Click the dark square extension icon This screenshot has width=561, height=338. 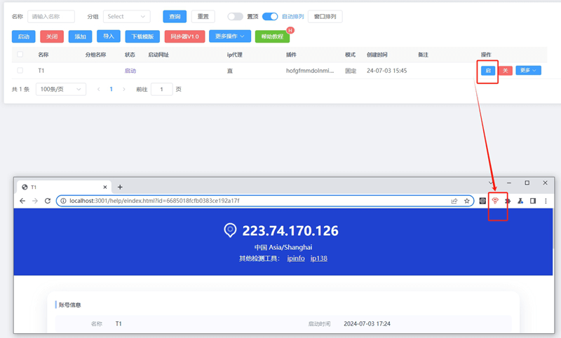[x=482, y=201]
